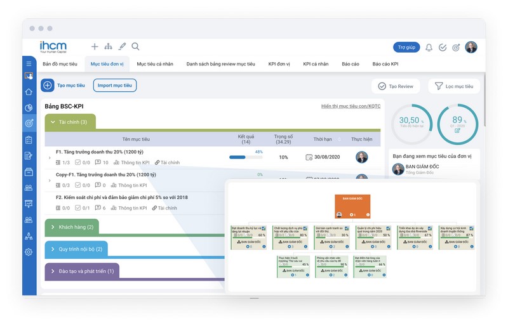Screen dimensions: 508x326
Task: Click the round plus icon beside Tạo mục tiêu
Action: tap(47, 86)
